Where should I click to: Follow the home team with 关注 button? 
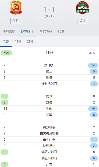click(x=16, y=21)
